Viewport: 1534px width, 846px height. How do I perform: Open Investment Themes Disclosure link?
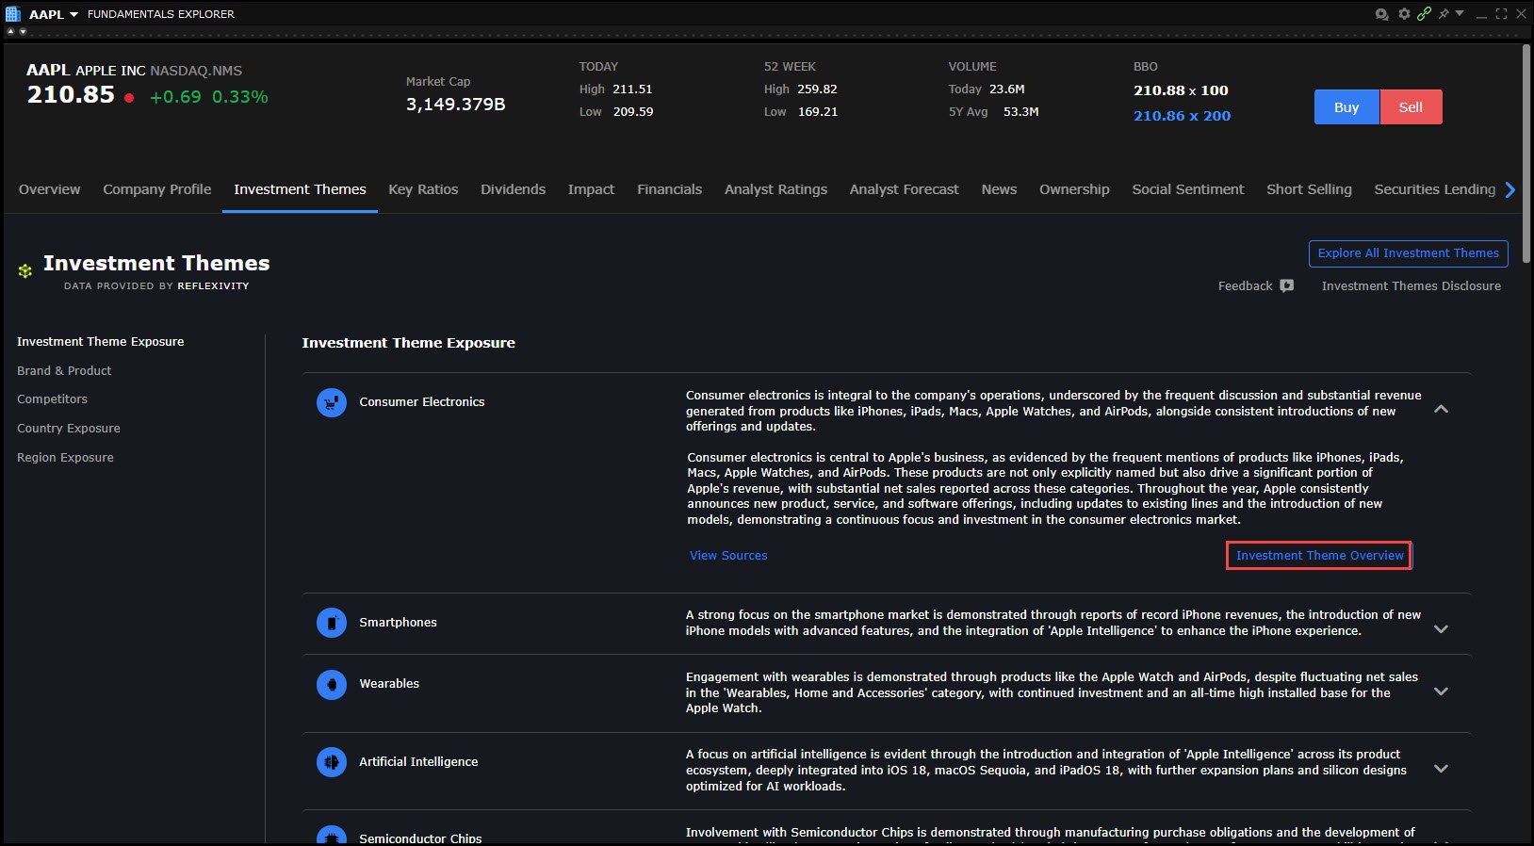[x=1412, y=285]
